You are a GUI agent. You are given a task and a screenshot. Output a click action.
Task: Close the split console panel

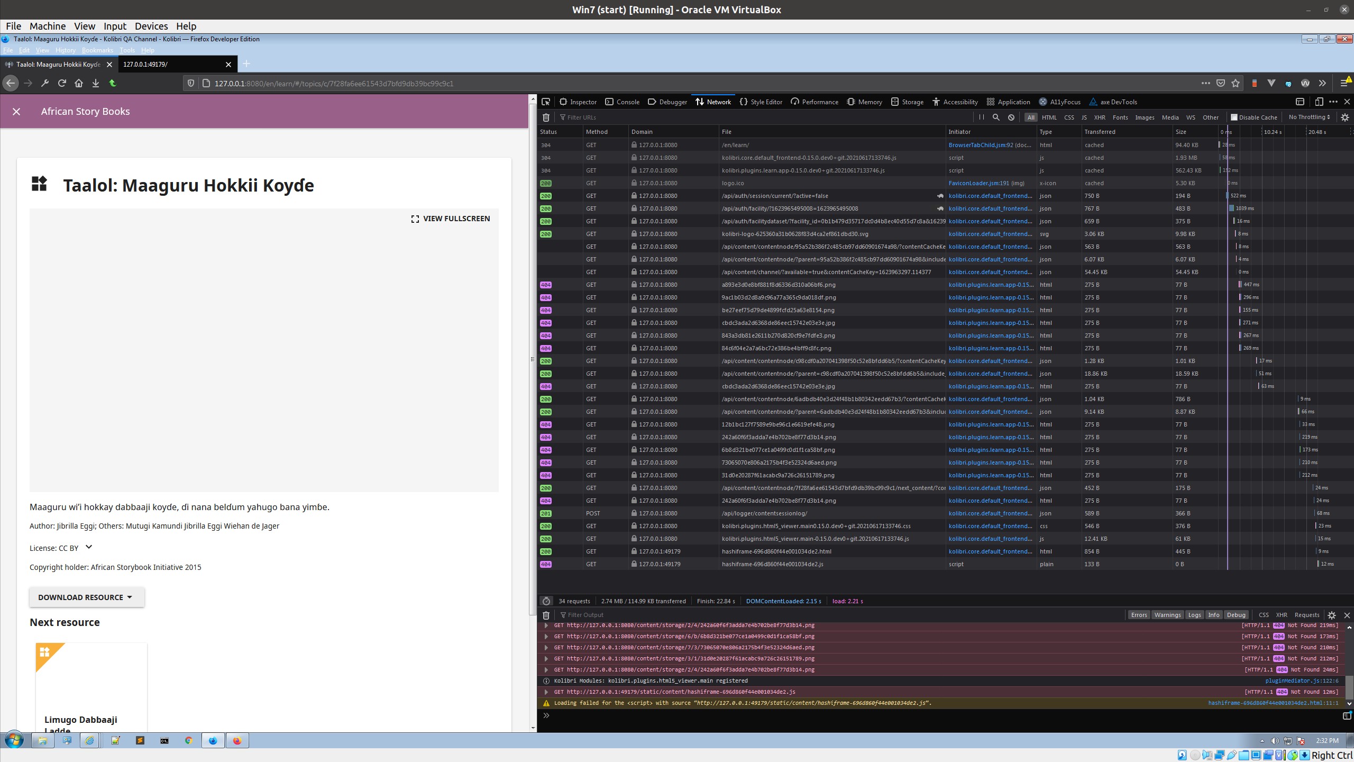[1347, 615]
